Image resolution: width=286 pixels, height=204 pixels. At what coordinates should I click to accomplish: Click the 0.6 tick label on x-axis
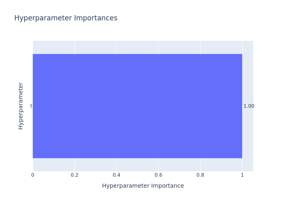point(159,175)
